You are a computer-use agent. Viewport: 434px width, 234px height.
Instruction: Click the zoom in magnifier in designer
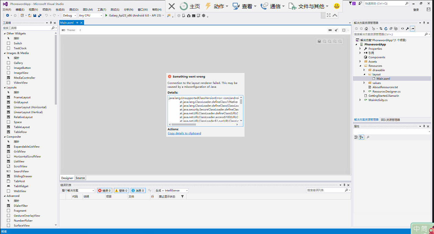(335, 41)
